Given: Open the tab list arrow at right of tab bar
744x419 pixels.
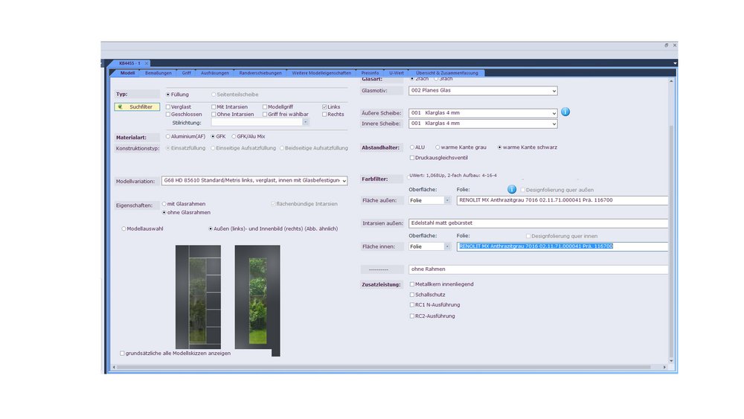Looking at the screenshot, I should [x=675, y=63].
